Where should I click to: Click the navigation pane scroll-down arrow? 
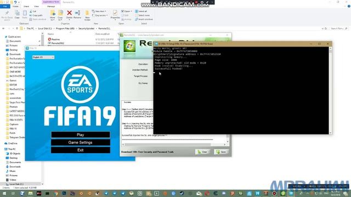(x=43, y=184)
